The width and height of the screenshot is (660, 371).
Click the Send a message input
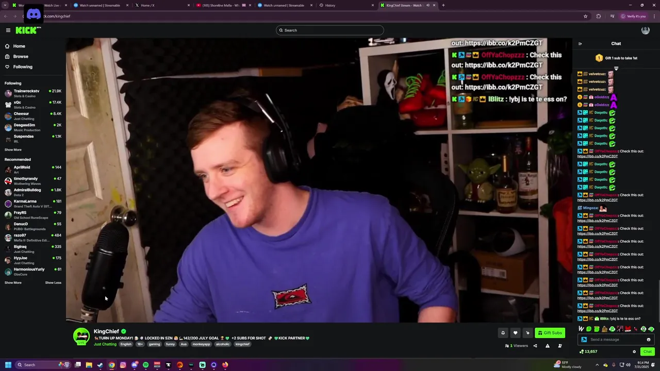tap(616, 340)
